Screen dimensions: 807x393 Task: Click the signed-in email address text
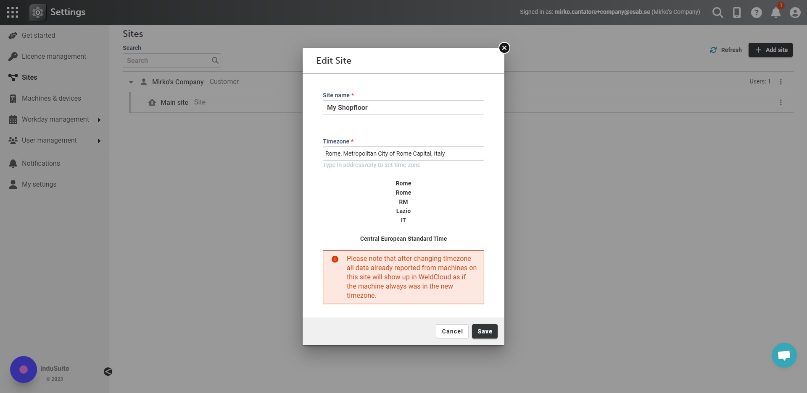(x=602, y=12)
